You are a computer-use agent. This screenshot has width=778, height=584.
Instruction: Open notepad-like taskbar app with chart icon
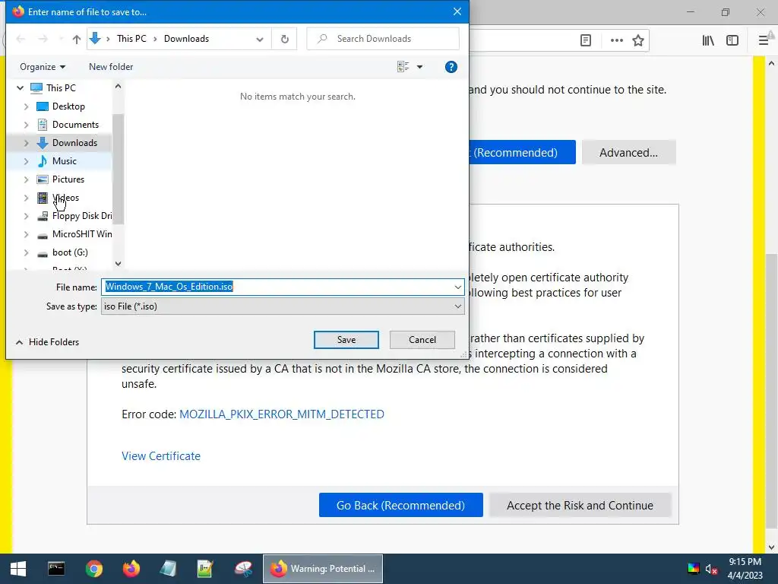click(205, 569)
